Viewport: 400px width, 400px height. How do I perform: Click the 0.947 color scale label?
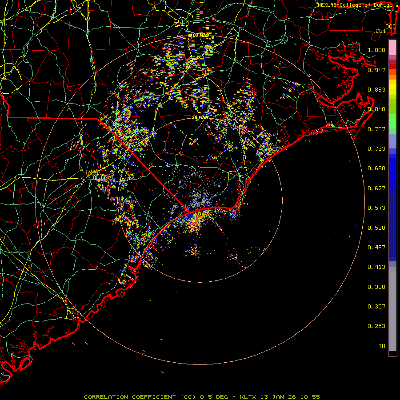tap(376, 70)
